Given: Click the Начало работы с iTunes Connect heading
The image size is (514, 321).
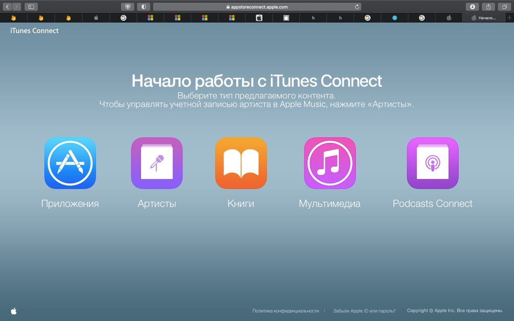Looking at the screenshot, I should pyautogui.click(x=257, y=81).
